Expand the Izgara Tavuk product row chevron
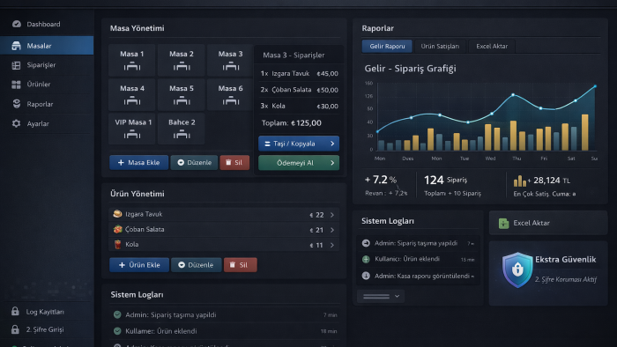This screenshot has height=347, width=617. coord(332,215)
